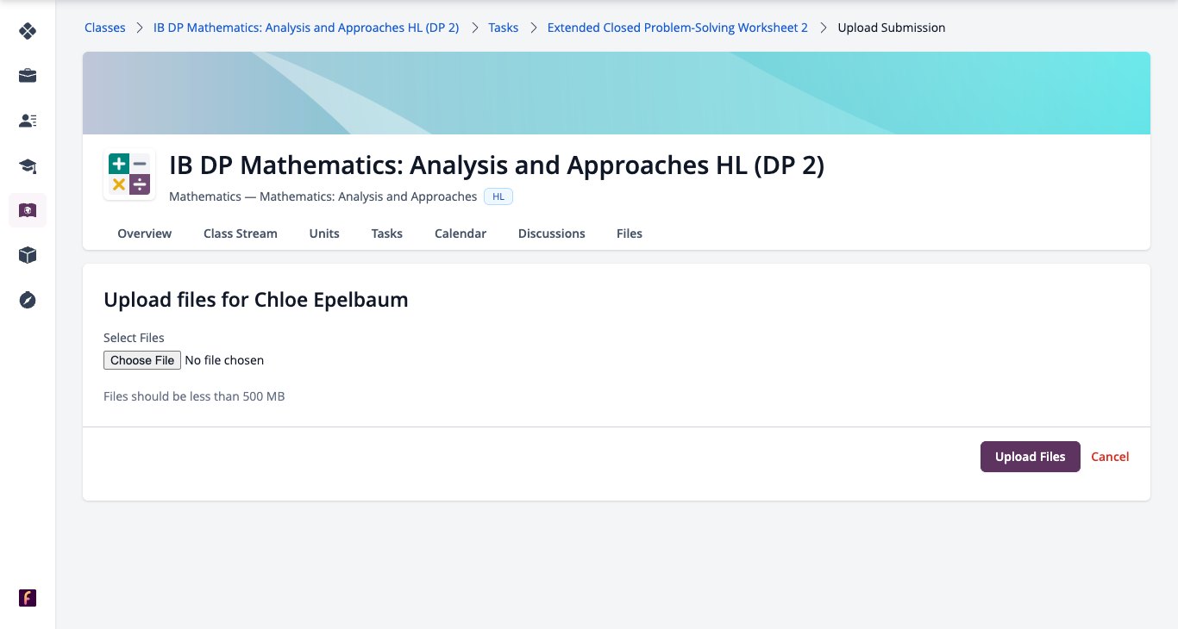Open the Class Stream tab
Screen dimensions: 1178x629
pyautogui.click(x=241, y=234)
